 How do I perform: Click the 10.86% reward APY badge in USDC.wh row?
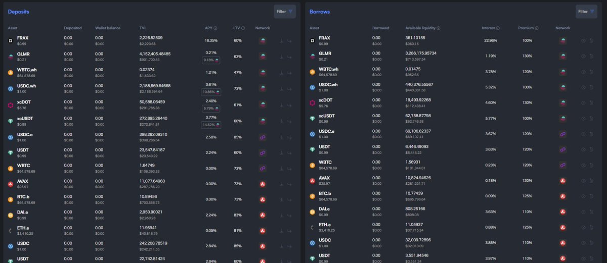point(211,92)
